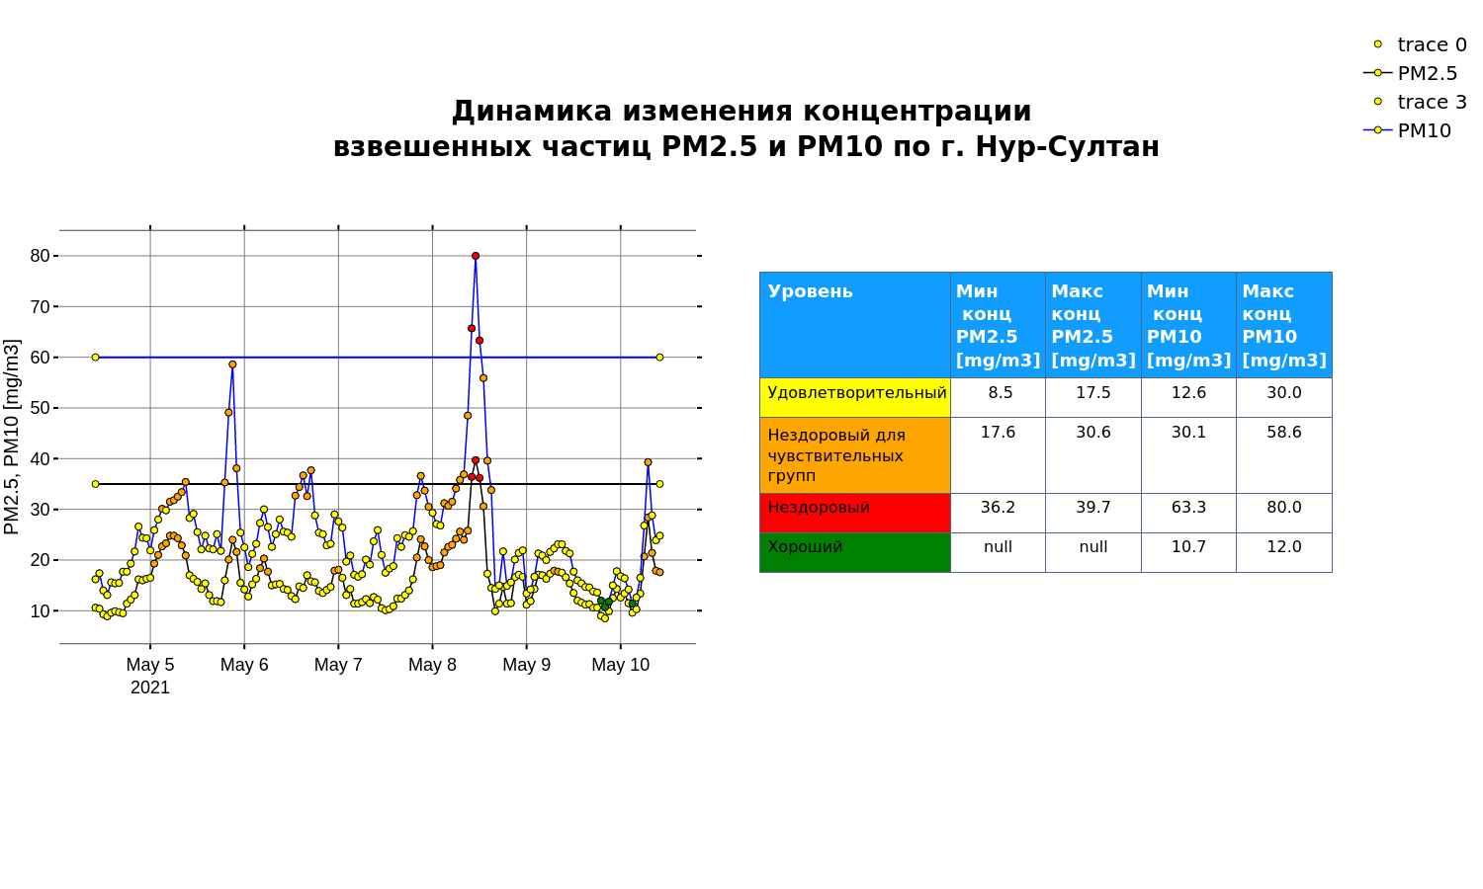This screenshot has height=889, width=1483.
Task: Click the May 10 axis label
Action: (x=621, y=665)
